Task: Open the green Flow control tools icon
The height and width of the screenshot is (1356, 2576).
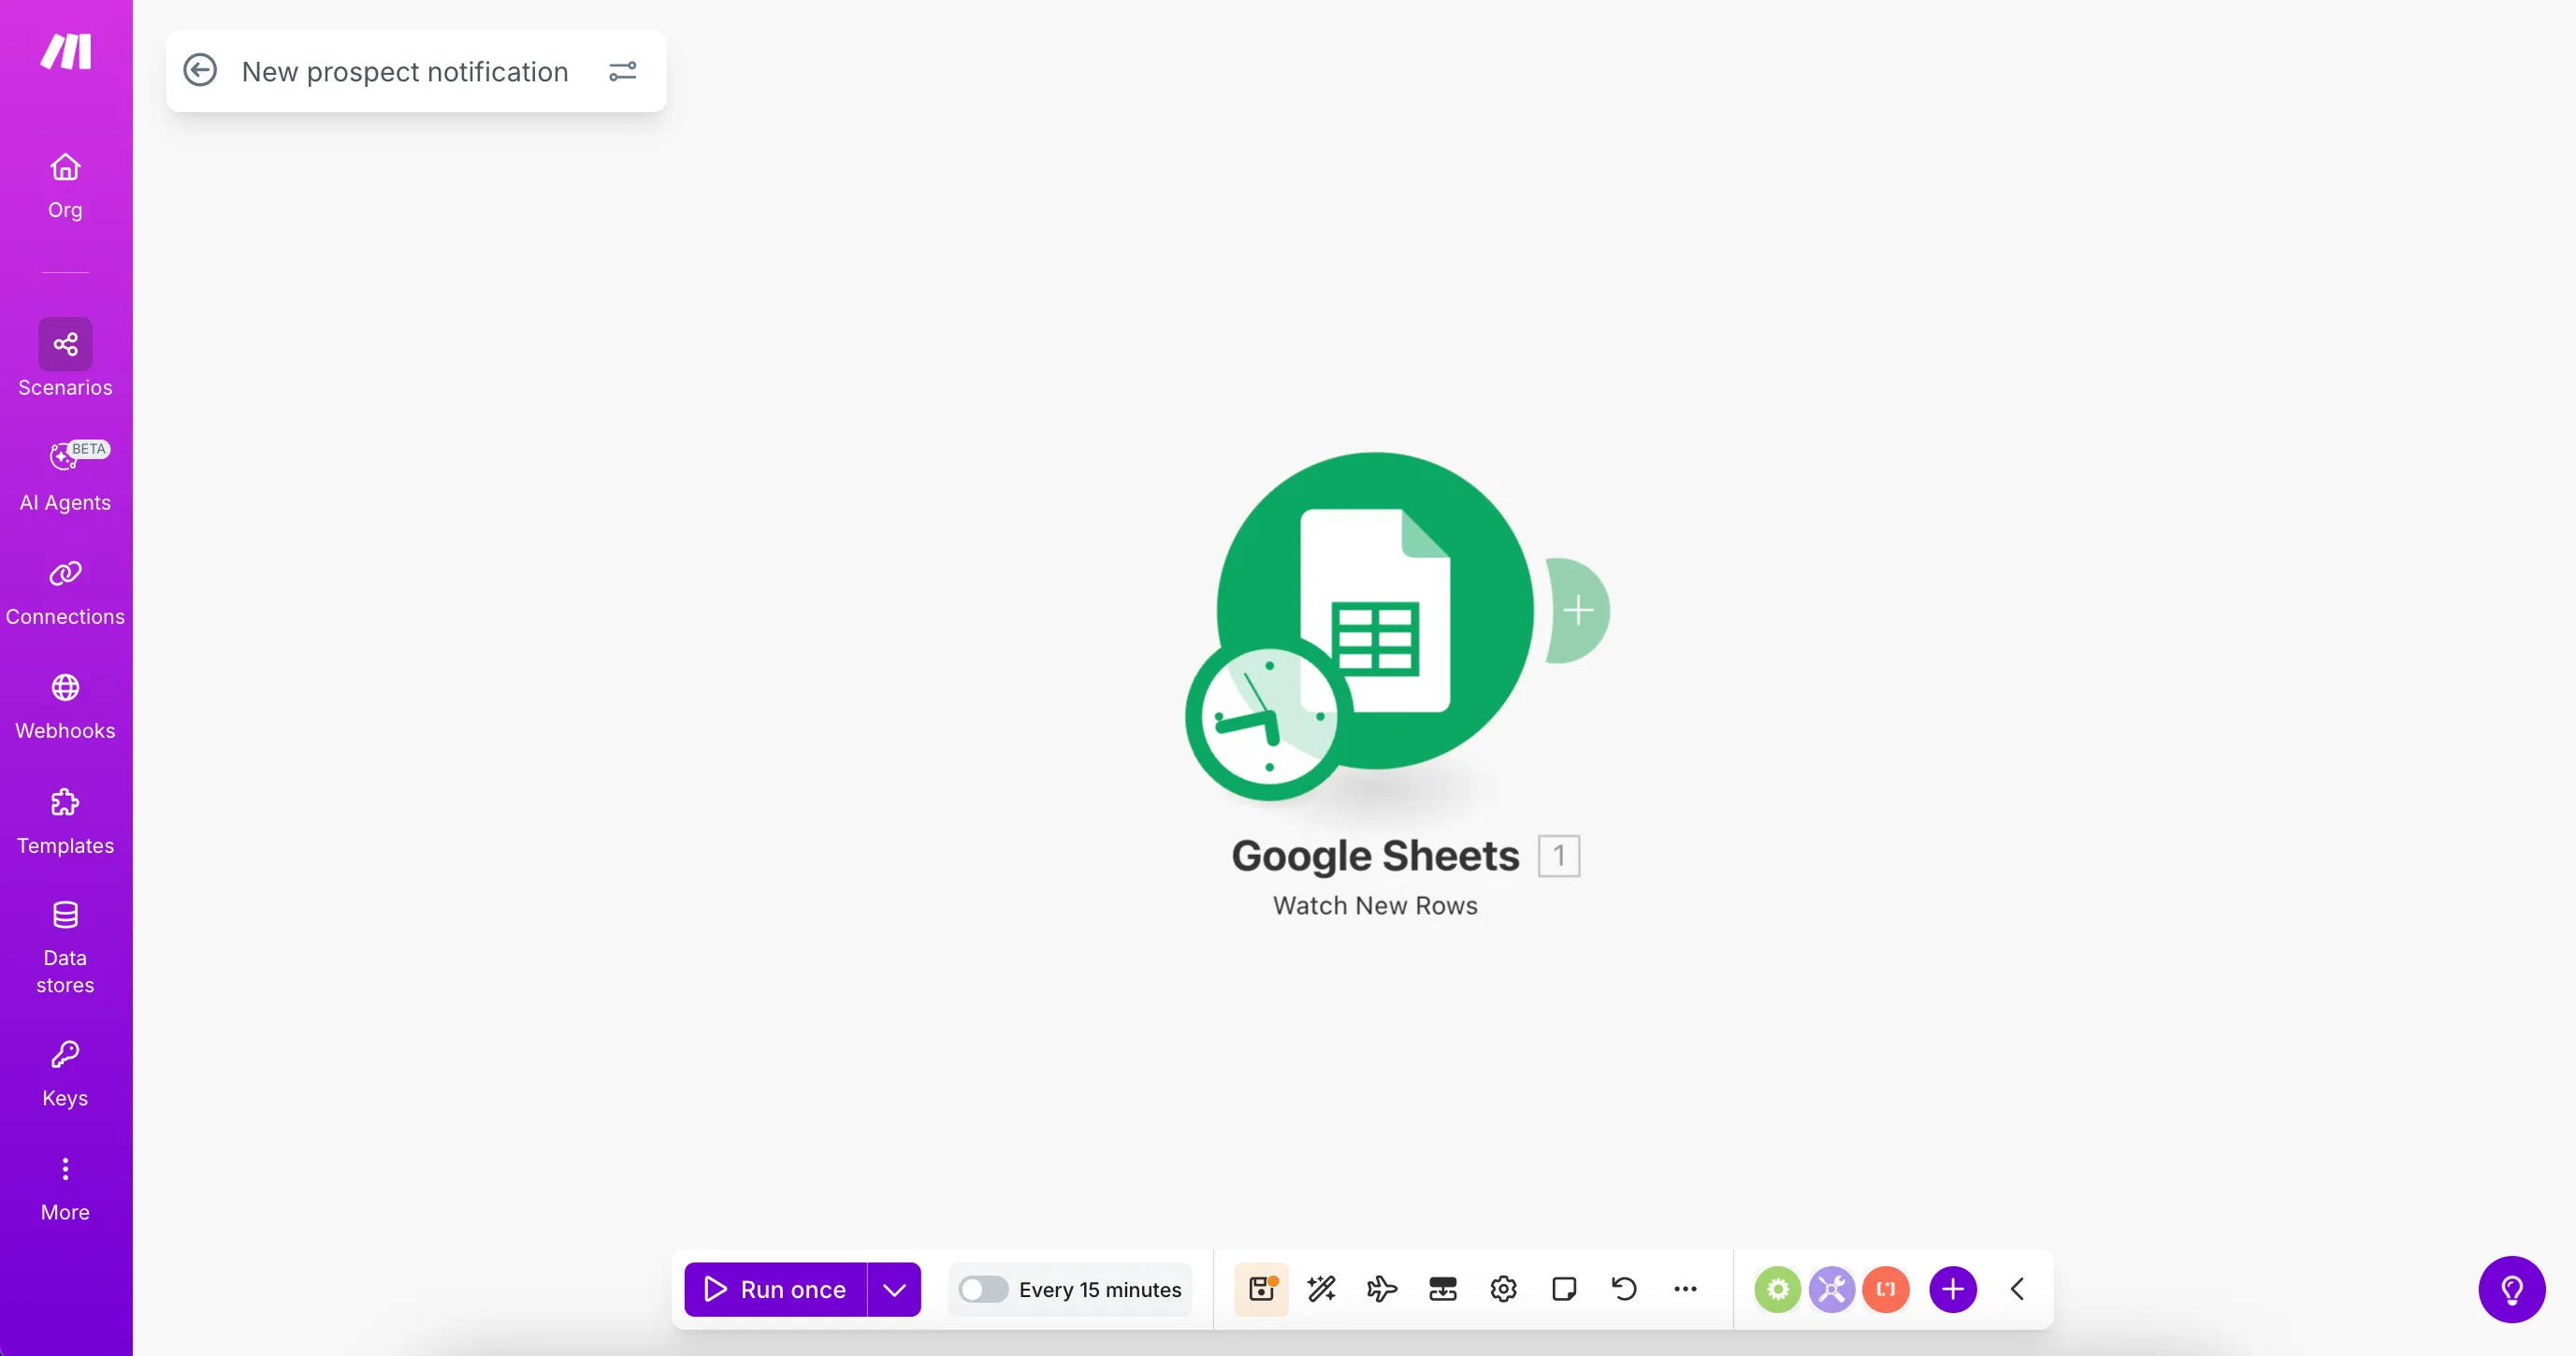Action: [1777, 1289]
